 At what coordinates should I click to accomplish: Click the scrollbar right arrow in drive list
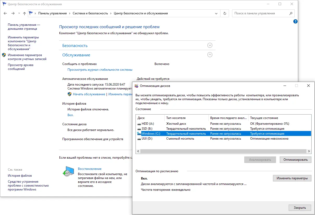(309, 151)
